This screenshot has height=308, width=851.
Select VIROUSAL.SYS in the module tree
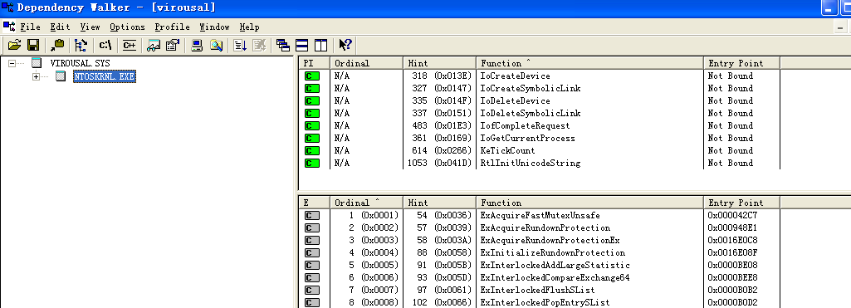pos(80,63)
